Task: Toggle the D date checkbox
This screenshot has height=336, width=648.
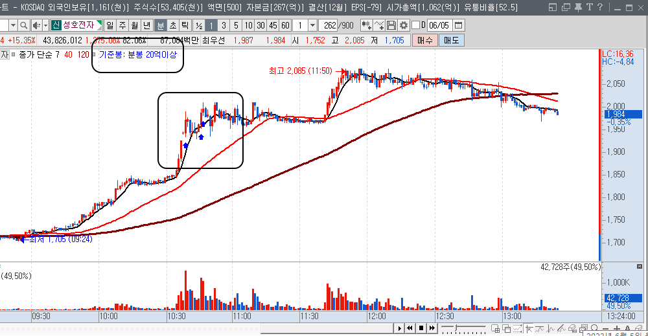Action: [416, 26]
